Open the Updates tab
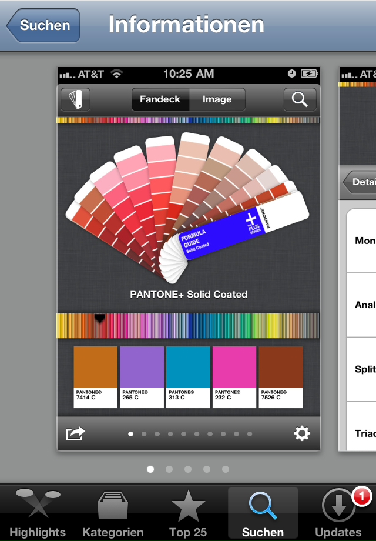 coord(338,513)
